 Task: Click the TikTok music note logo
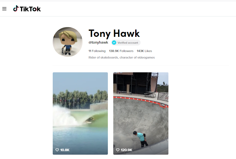pyautogui.click(x=16, y=9)
